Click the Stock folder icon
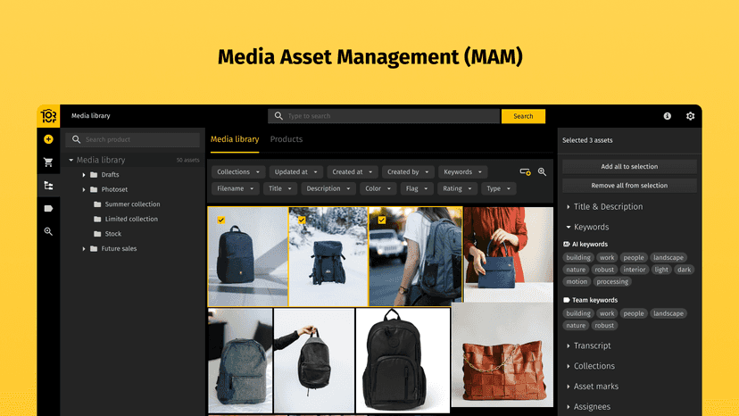 click(97, 234)
